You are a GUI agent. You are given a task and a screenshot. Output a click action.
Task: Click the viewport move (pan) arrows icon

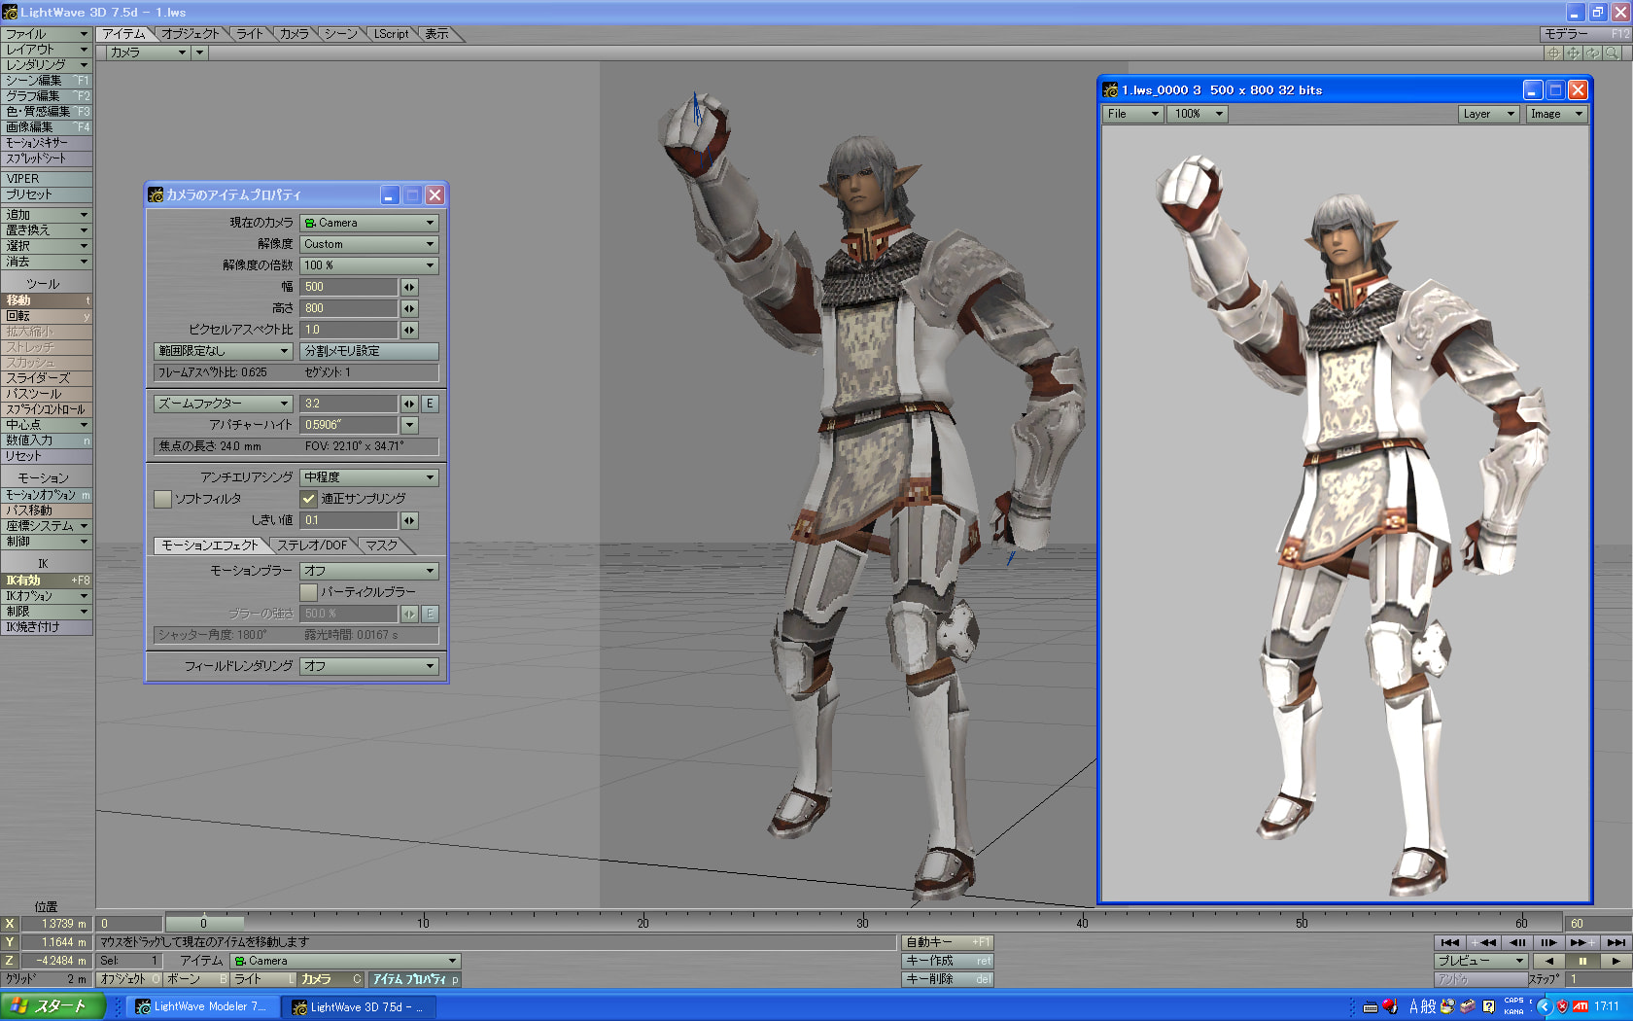(1573, 53)
